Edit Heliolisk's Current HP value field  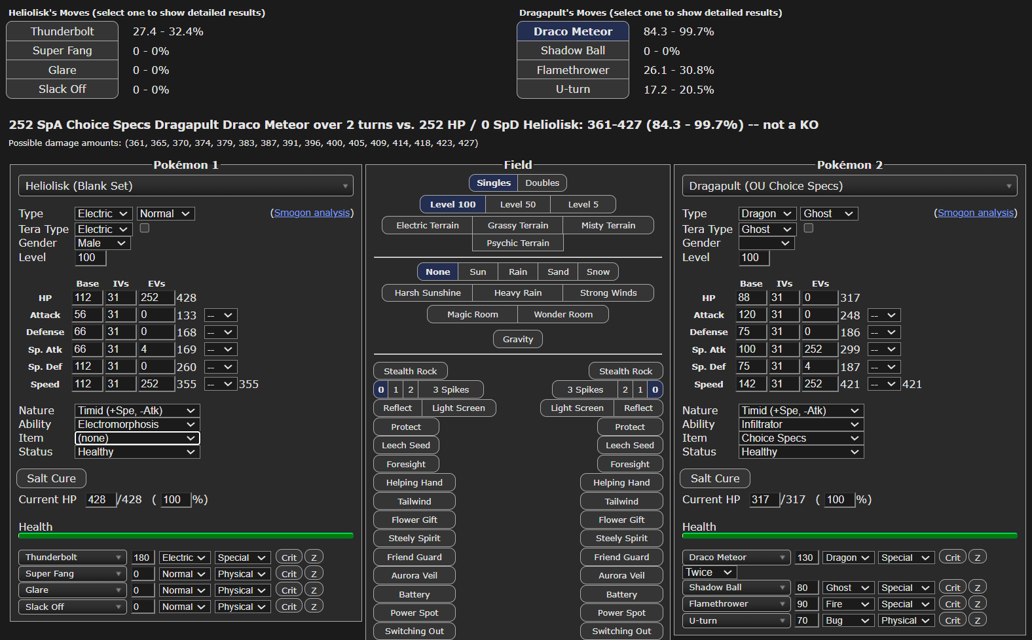pos(101,500)
